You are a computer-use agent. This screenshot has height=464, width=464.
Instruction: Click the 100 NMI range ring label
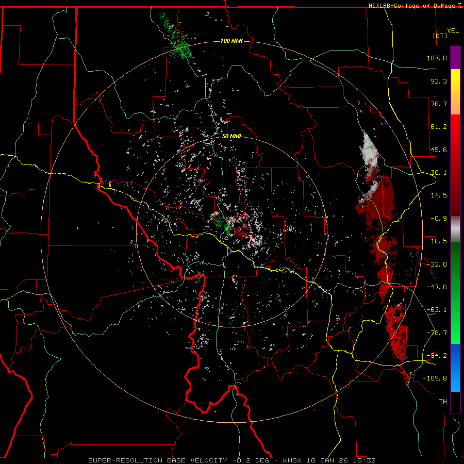pos(231,41)
